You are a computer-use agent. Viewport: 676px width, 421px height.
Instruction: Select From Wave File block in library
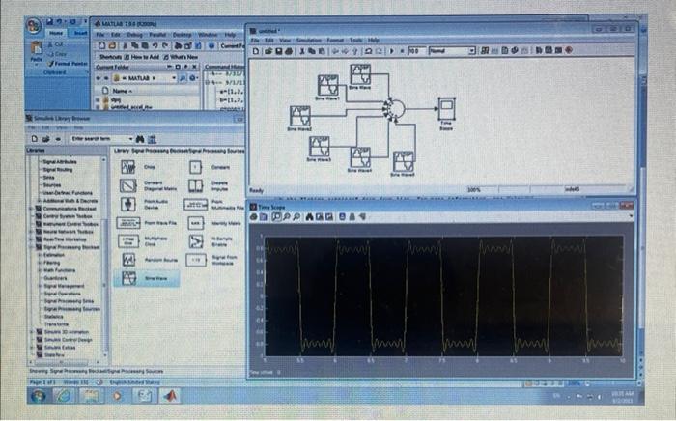coord(128,223)
